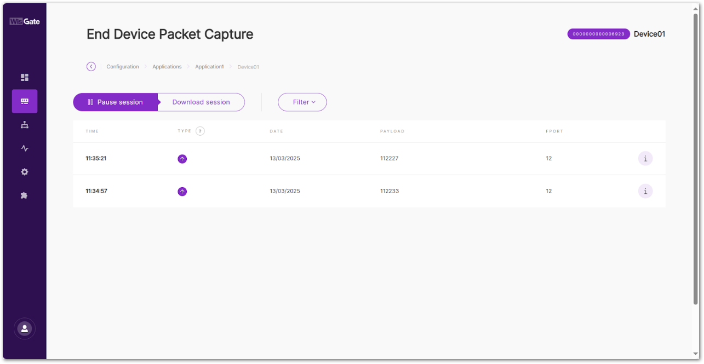The width and height of the screenshot is (704, 364).
Task: Pause the capture session
Action: click(x=115, y=102)
